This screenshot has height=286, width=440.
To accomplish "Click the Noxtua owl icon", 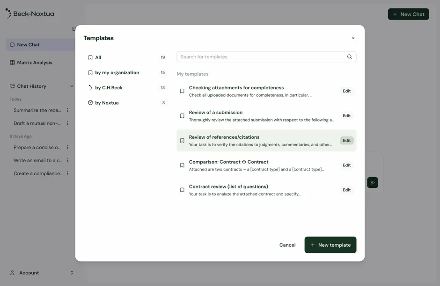I will click(x=90, y=103).
